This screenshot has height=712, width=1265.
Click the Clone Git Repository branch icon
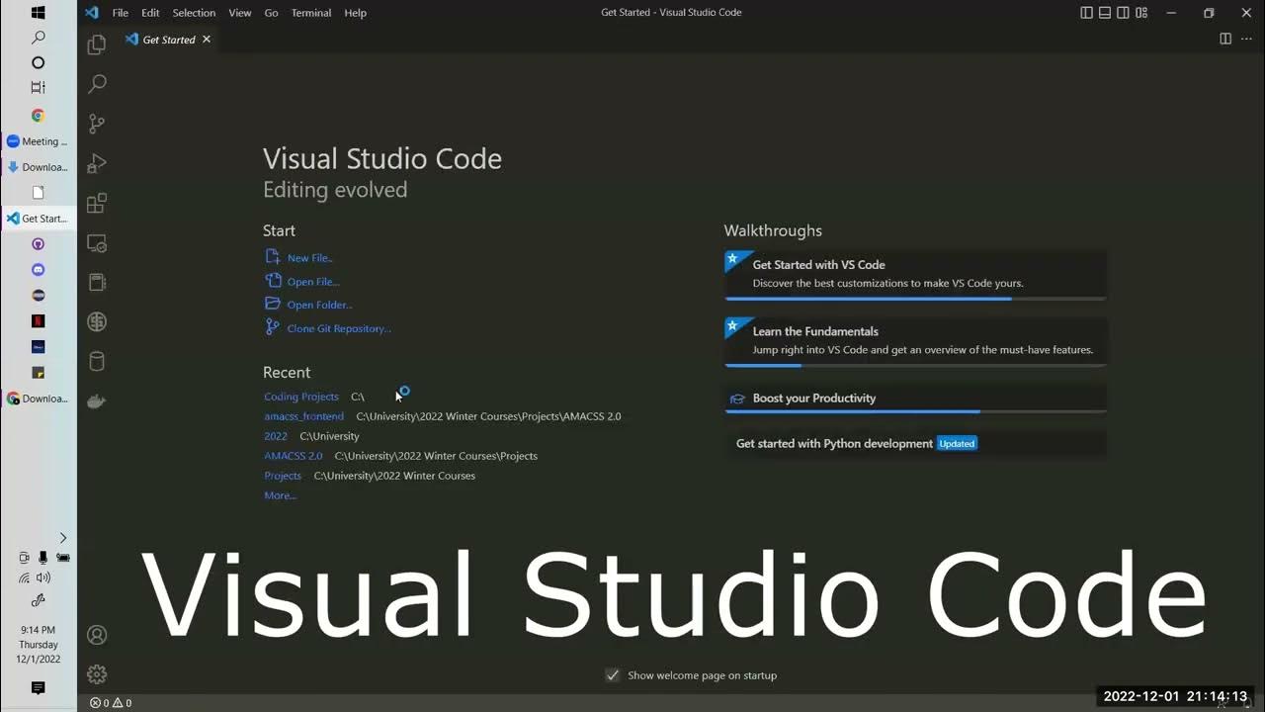pos(273,328)
